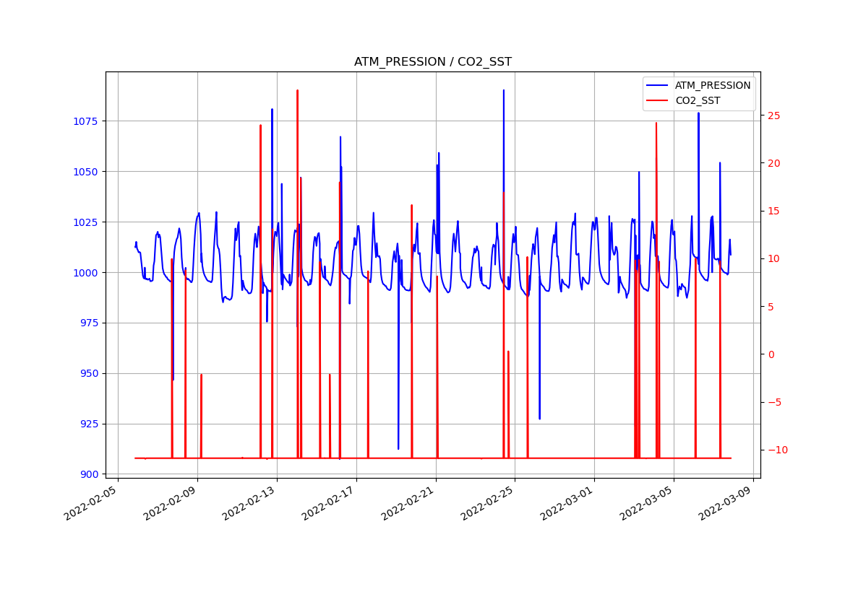Image resolution: width=845 pixels, height=597 pixels.
Task: Click the red line sample in legend
Action: 658,101
